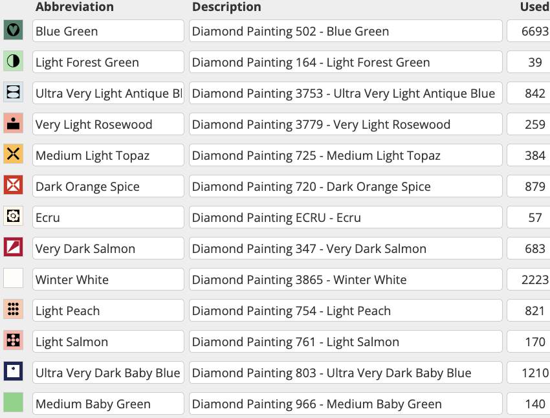The image size is (550, 418).
Task: Open the Winter White color swatch
Action: click(x=13, y=279)
